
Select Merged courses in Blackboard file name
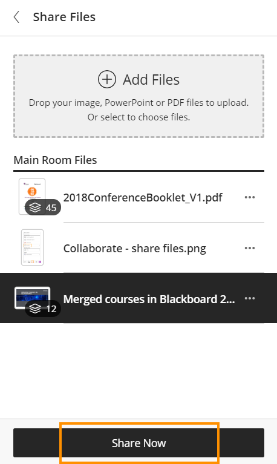tap(149, 299)
